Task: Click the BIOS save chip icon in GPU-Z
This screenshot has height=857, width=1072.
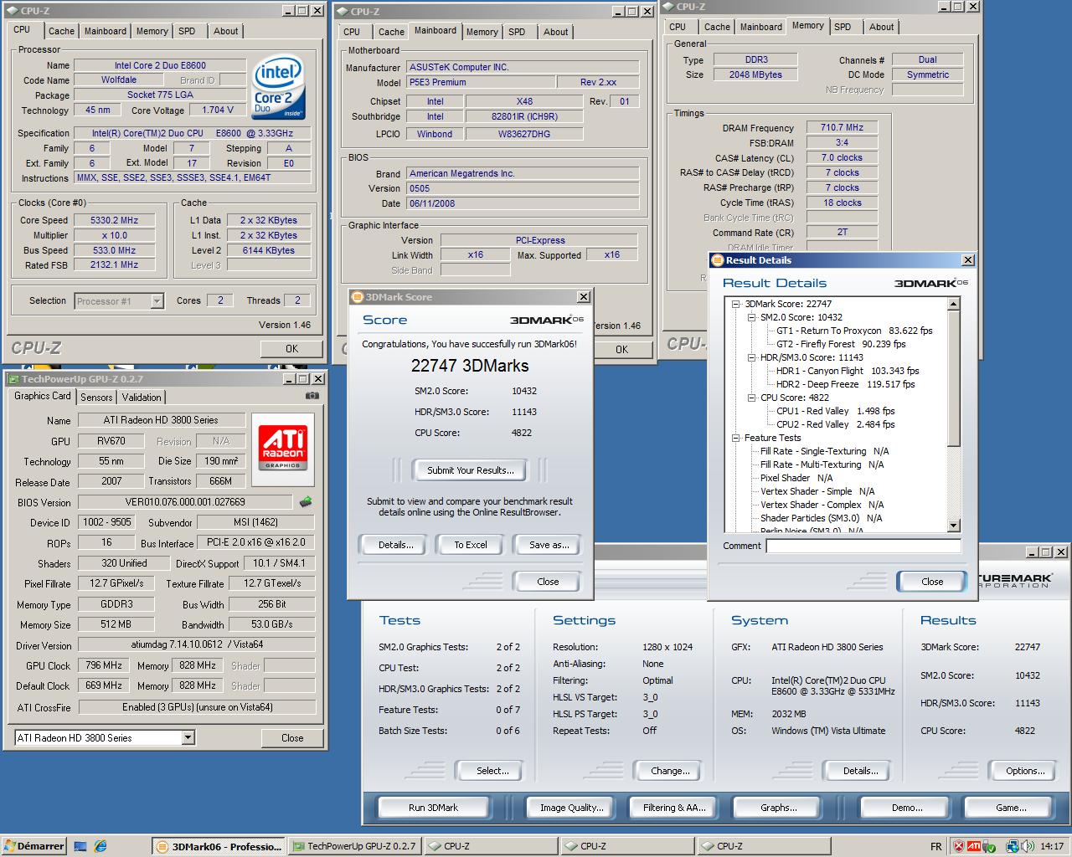Action: tap(306, 502)
